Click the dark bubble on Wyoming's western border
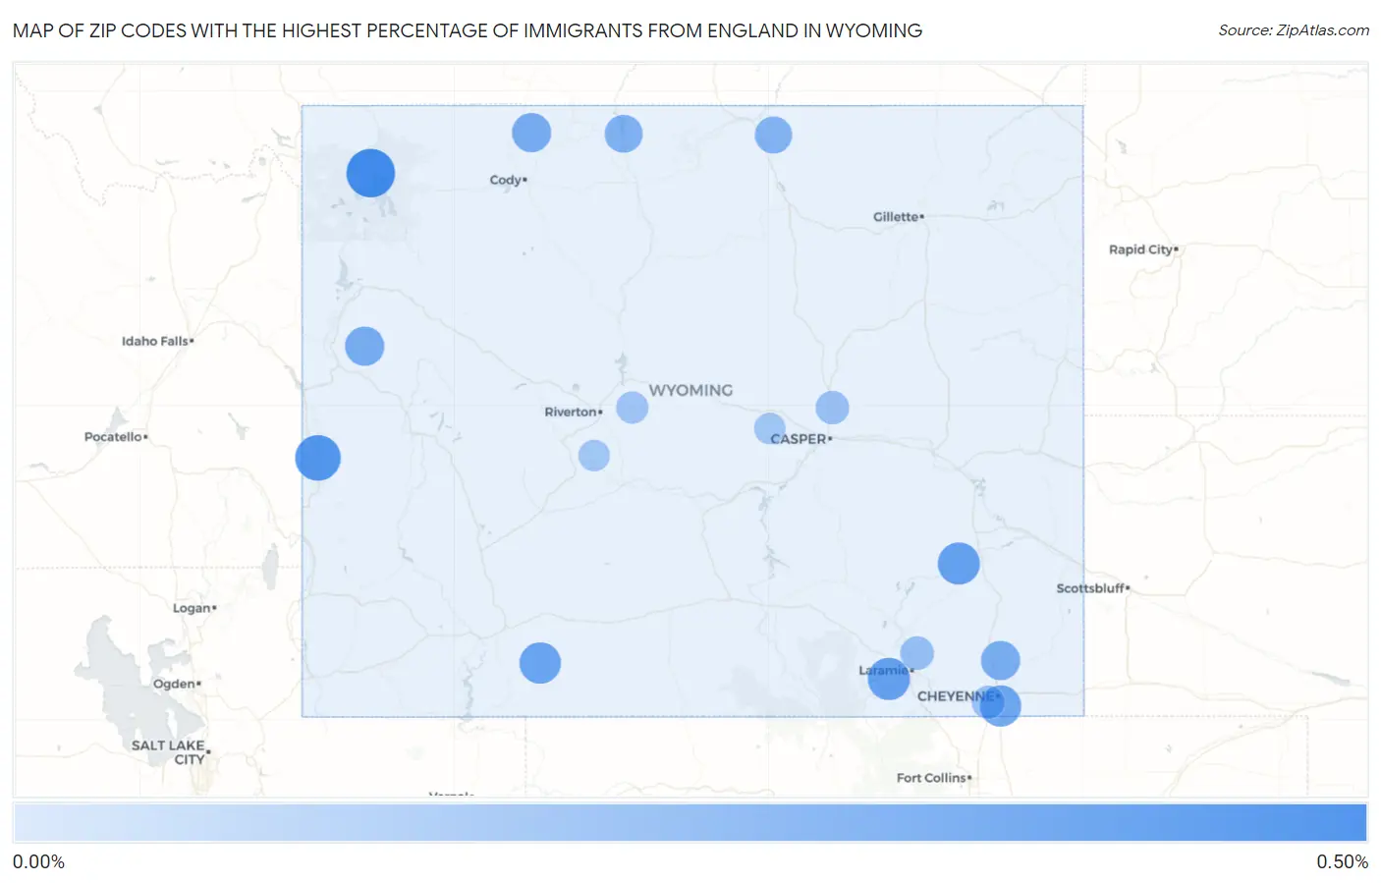The image size is (1381, 883). click(x=318, y=458)
